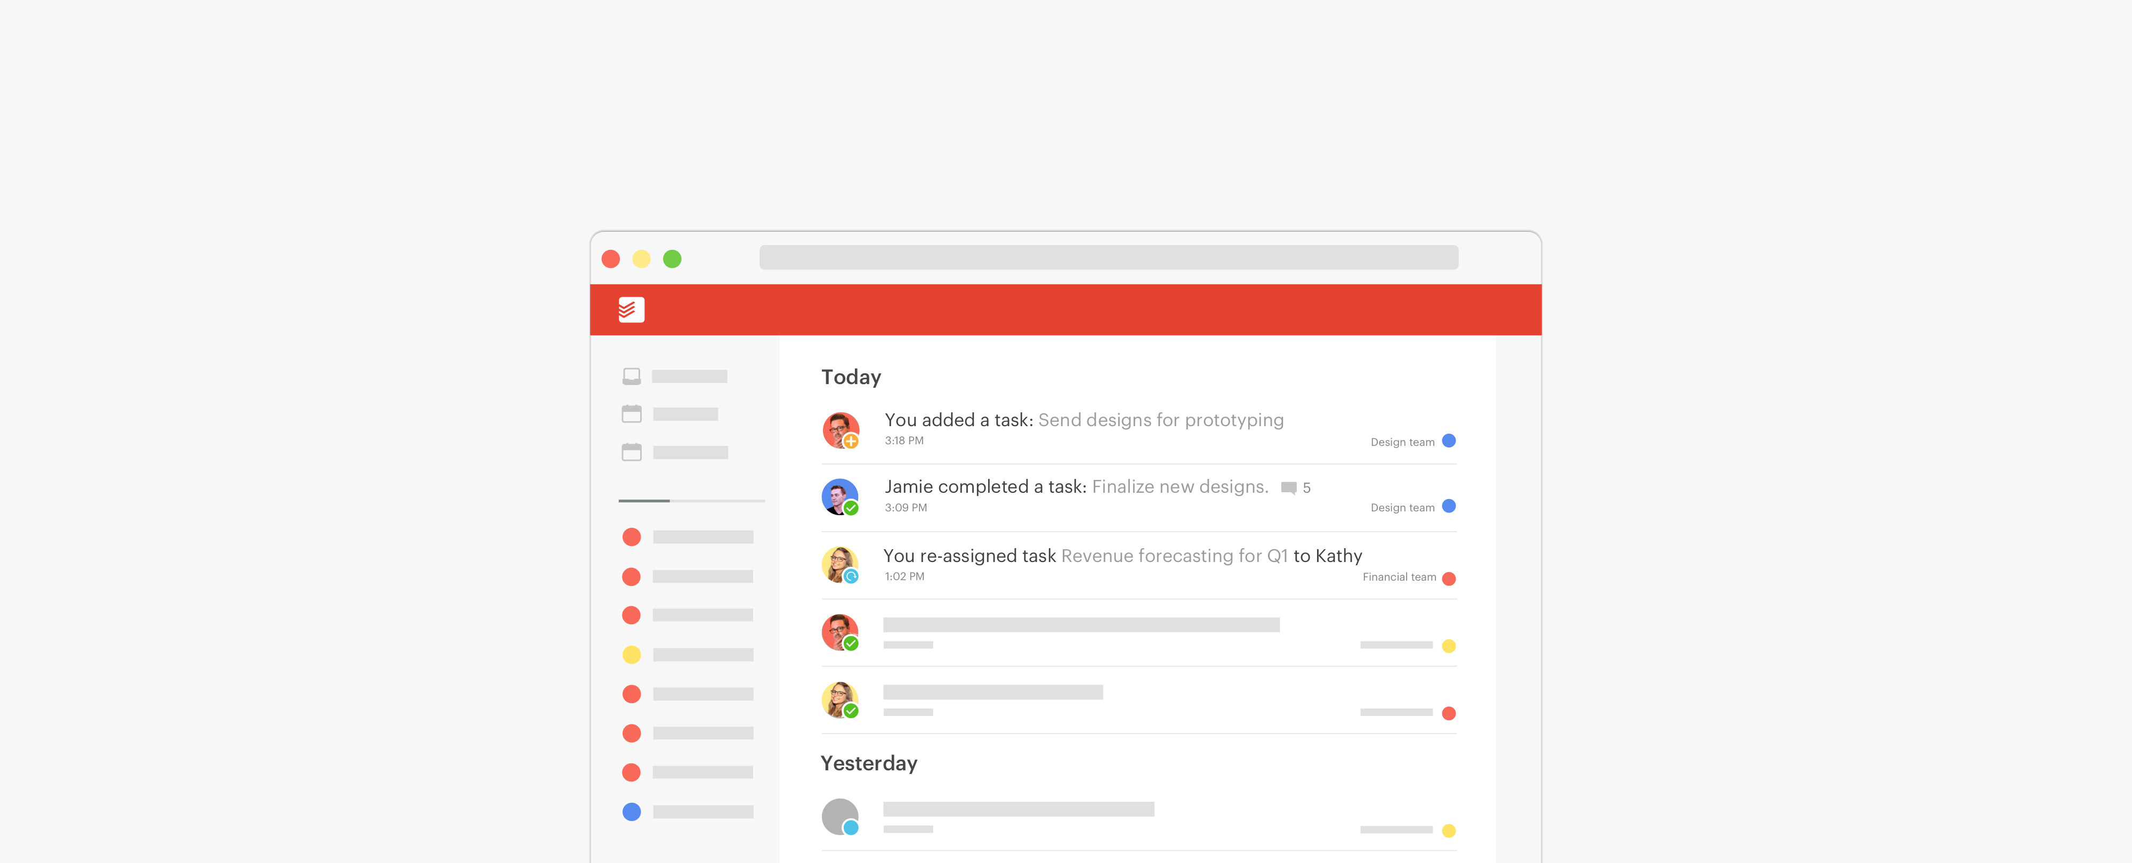Maximize window using green traffic light

(672, 259)
